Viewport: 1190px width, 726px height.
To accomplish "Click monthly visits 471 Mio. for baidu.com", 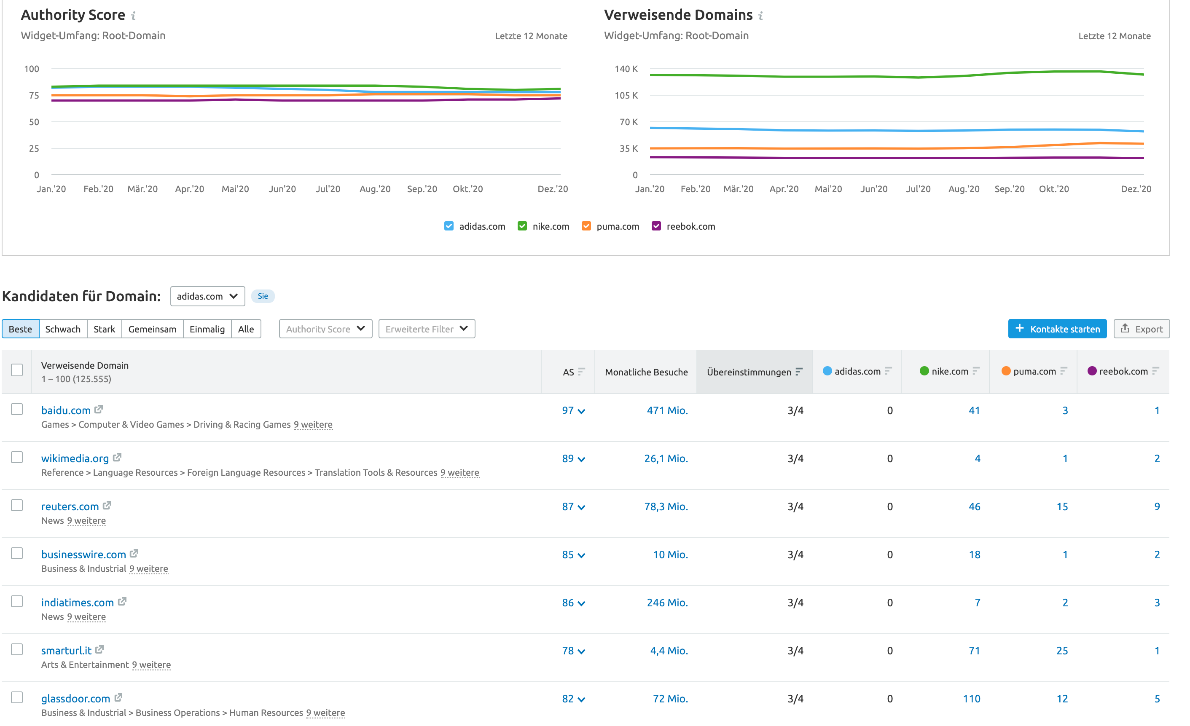I will click(667, 410).
